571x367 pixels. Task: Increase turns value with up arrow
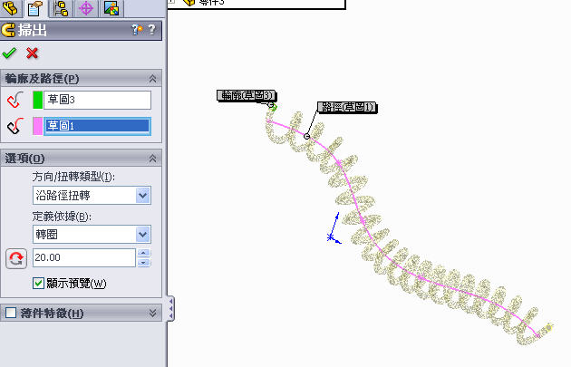click(144, 253)
